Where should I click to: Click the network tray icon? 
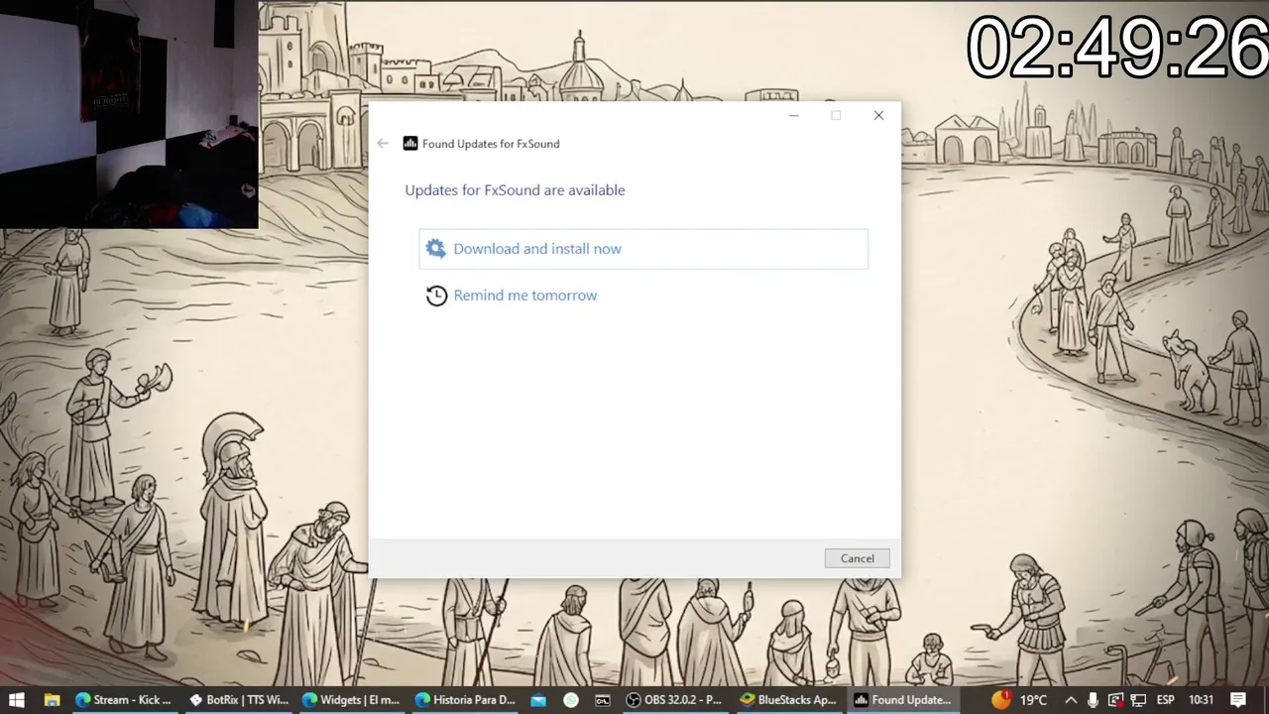pos(1138,700)
